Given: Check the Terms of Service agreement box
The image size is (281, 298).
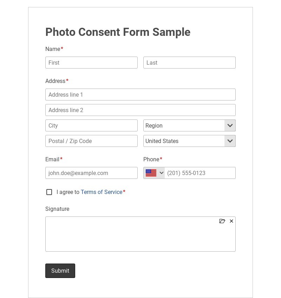Looking at the screenshot, I should [x=49, y=192].
